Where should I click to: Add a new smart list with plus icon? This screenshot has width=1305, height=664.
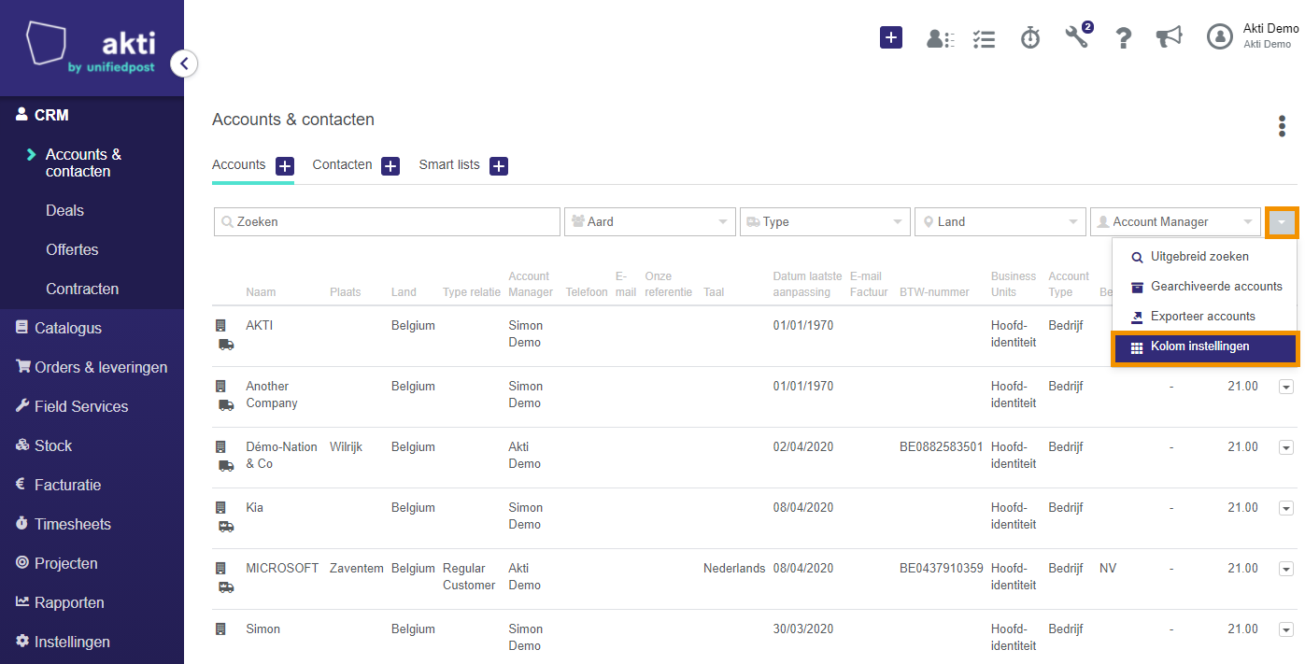[x=499, y=166]
